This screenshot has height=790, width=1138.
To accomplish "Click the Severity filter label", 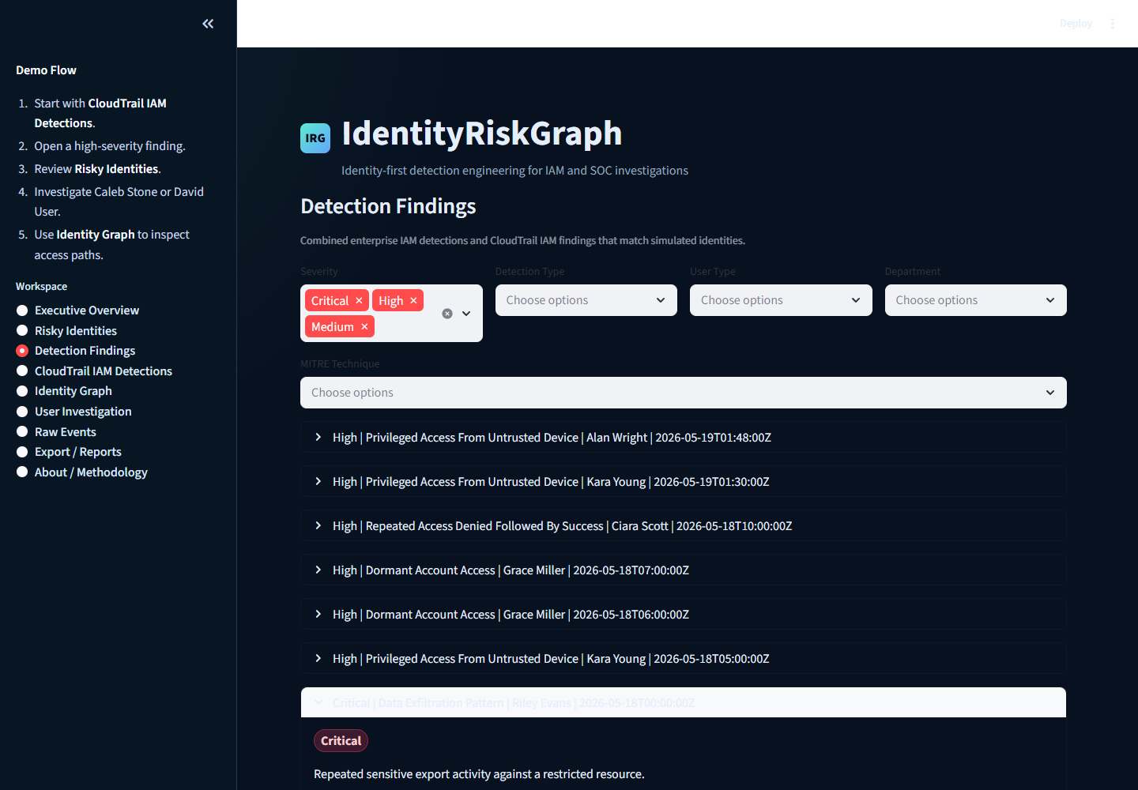I will click(x=319, y=272).
